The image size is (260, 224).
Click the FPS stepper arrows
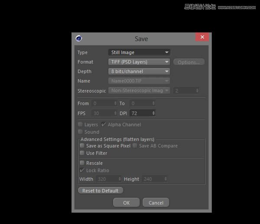pos(115,113)
